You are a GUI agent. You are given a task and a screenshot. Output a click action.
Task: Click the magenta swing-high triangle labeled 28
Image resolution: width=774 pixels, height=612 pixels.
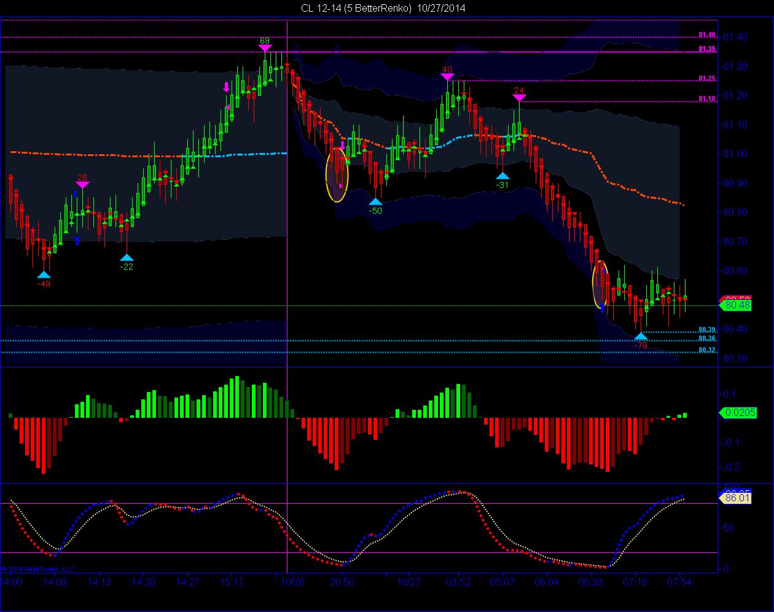82,184
